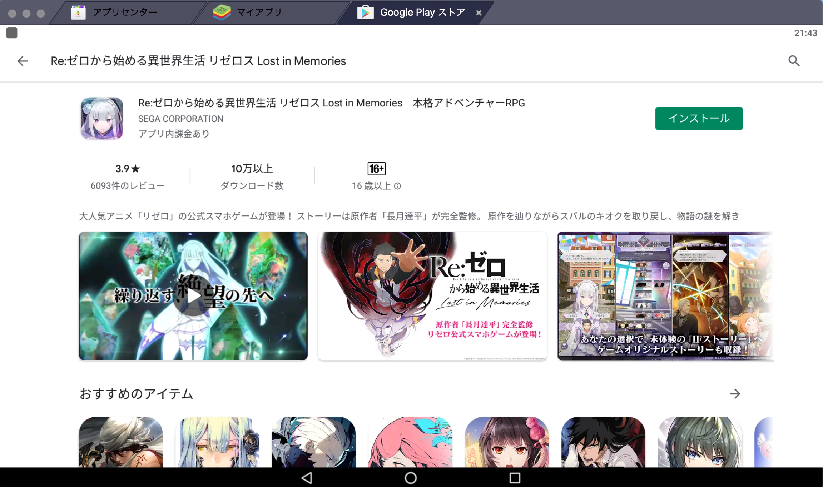This screenshot has height=487, width=823.
Task: Click the gray square notification icon
Action: coord(12,33)
